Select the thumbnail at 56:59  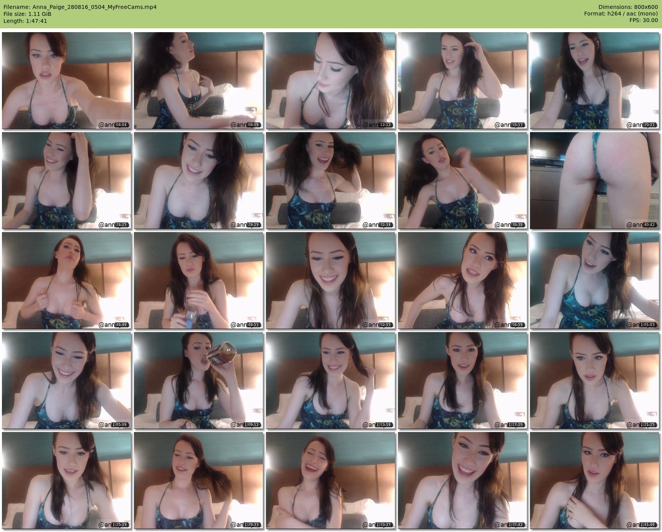point(463,281)
